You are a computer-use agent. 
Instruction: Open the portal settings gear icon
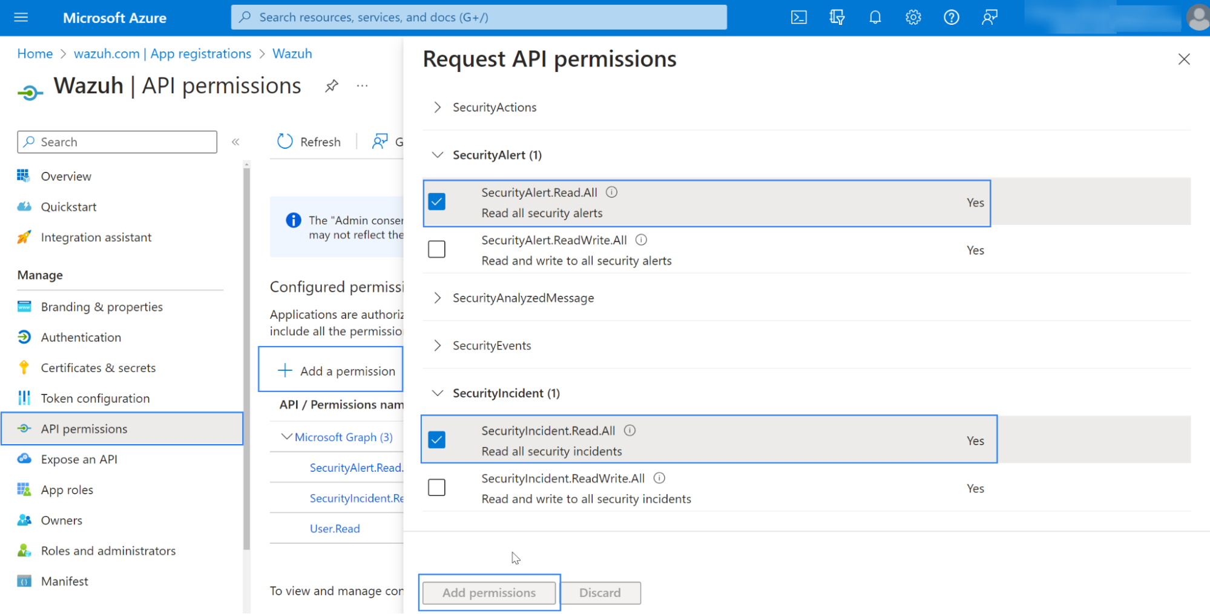click(913, 18)
